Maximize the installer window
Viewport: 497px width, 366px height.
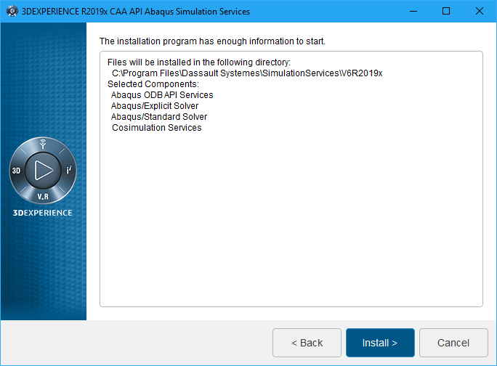point(446,11)
